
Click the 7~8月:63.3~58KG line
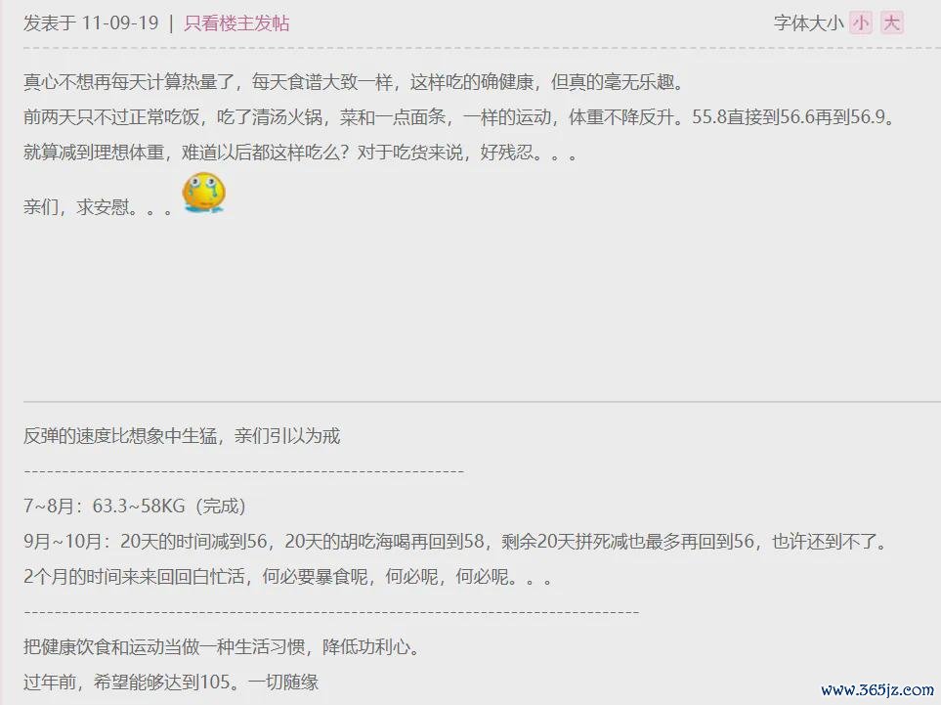(x=135, y=506)
